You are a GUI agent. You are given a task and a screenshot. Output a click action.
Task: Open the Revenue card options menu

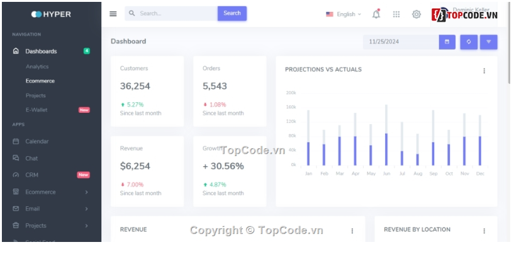click(x=352, y=231)
